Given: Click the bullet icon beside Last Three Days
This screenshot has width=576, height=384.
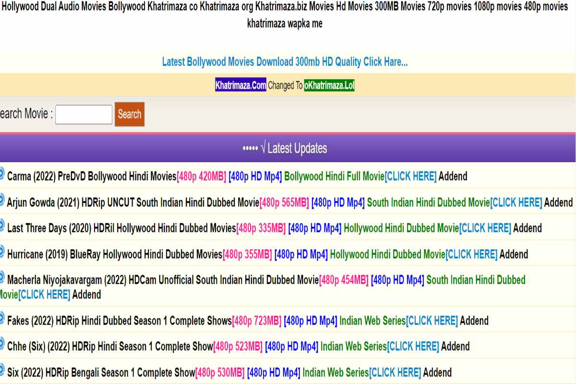Looking at the screenshot, I should click(x=1, y=226).
